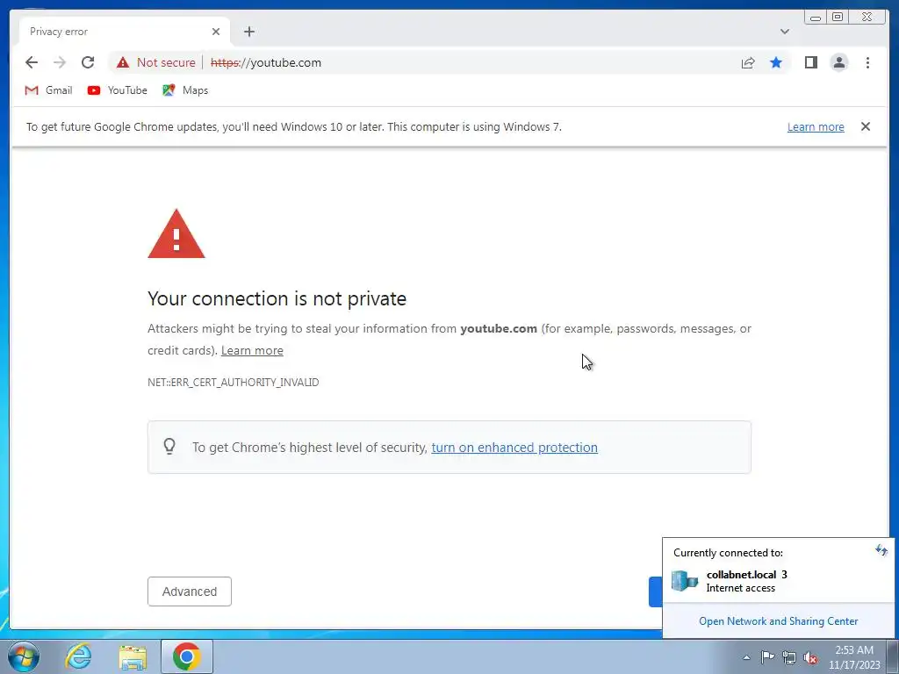Select the Privacy error tab
Viewport: 899px width, 674px height.
click(125, 32)
